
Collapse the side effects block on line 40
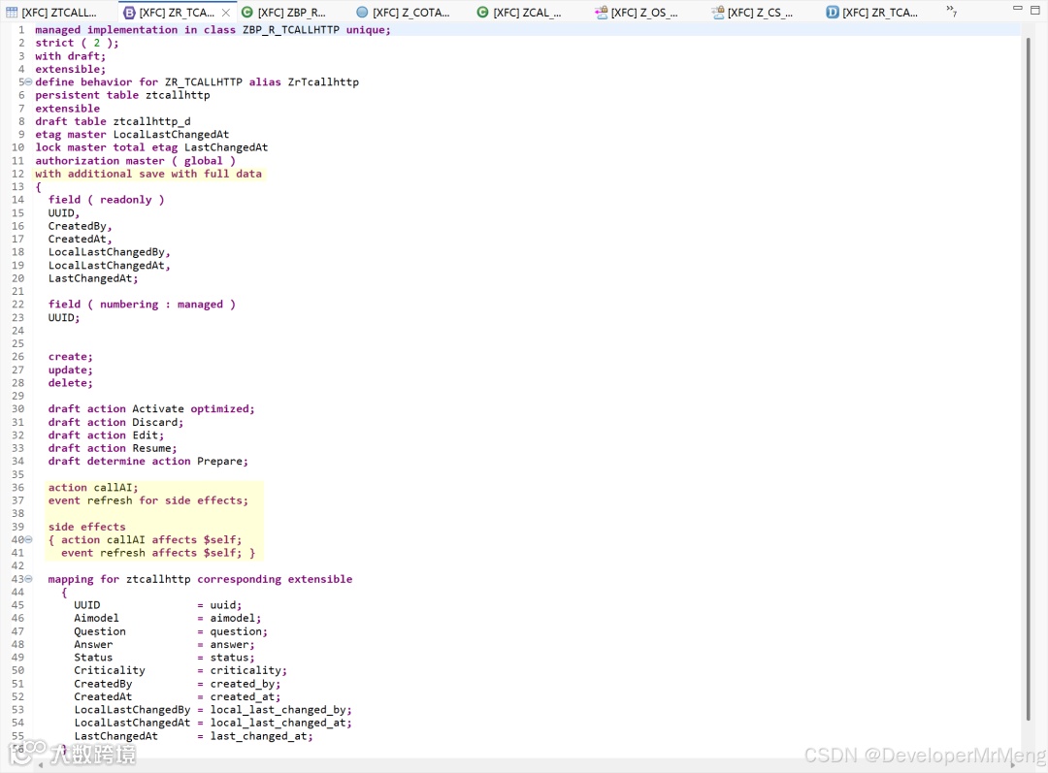pyautogui.click(x=28, y=540)
